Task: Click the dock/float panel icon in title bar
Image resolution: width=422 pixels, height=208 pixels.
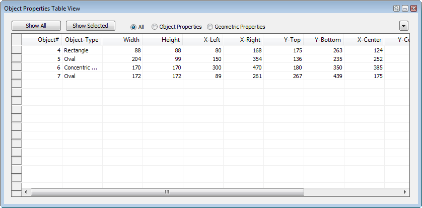Action: (x=397, y=9)
